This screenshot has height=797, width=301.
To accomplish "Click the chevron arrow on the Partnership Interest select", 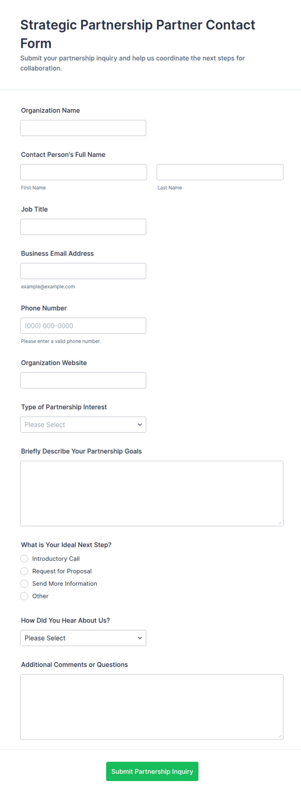I will (x=140, y=425).
